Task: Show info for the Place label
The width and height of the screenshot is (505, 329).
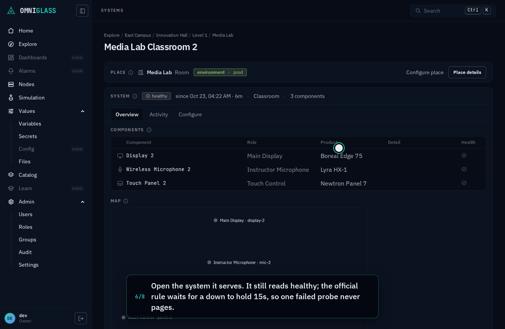Action: click(x=131, y=72)
